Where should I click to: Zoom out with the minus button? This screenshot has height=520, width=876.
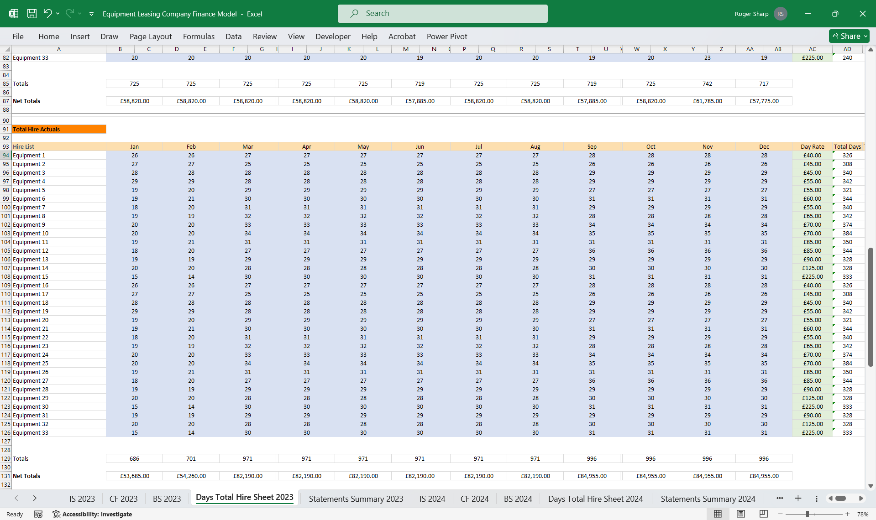780,514
